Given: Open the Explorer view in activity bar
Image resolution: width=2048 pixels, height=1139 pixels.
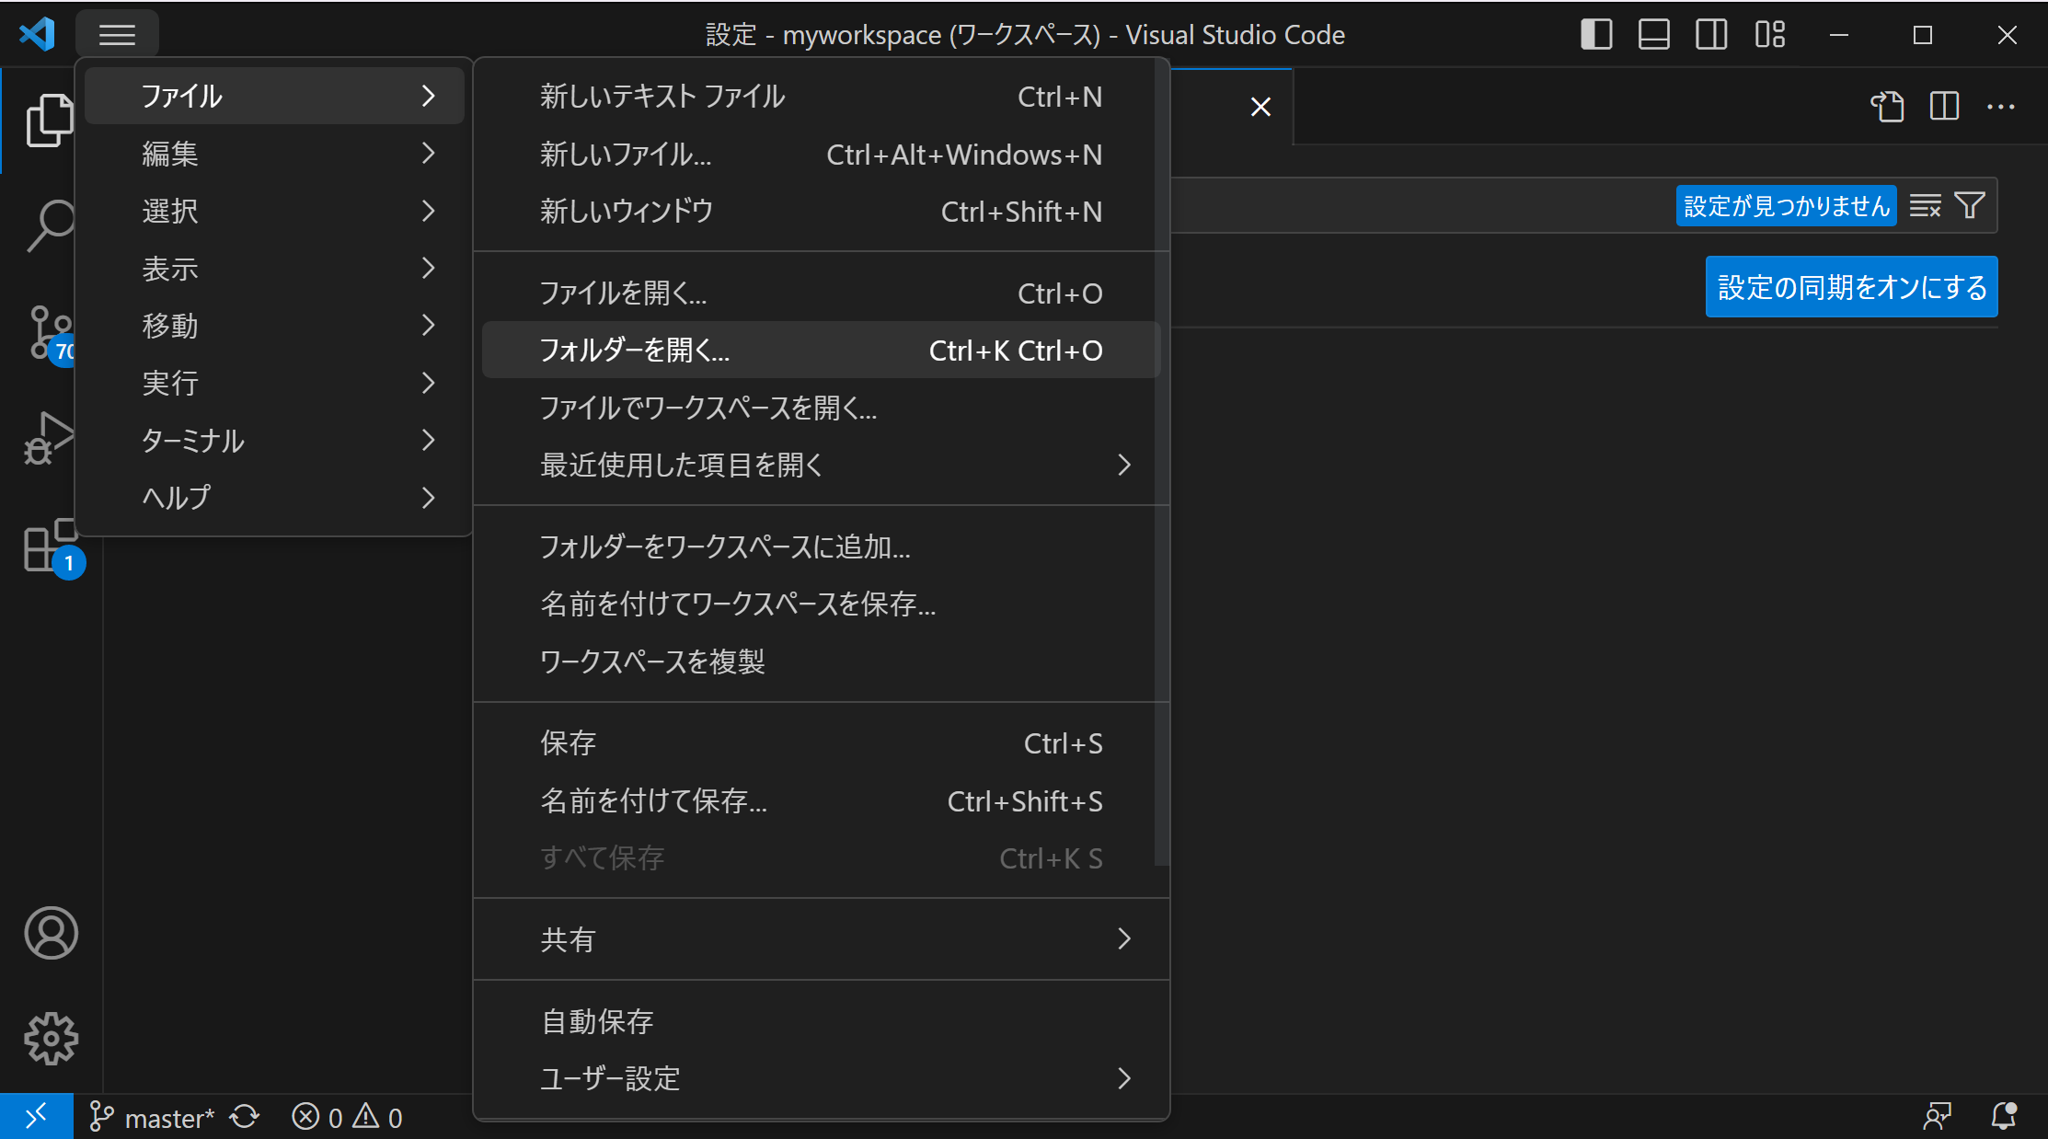Looking at the screenshot, I should pos(50,121).
